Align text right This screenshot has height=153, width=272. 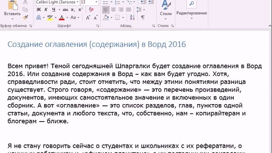click(121, 9)
